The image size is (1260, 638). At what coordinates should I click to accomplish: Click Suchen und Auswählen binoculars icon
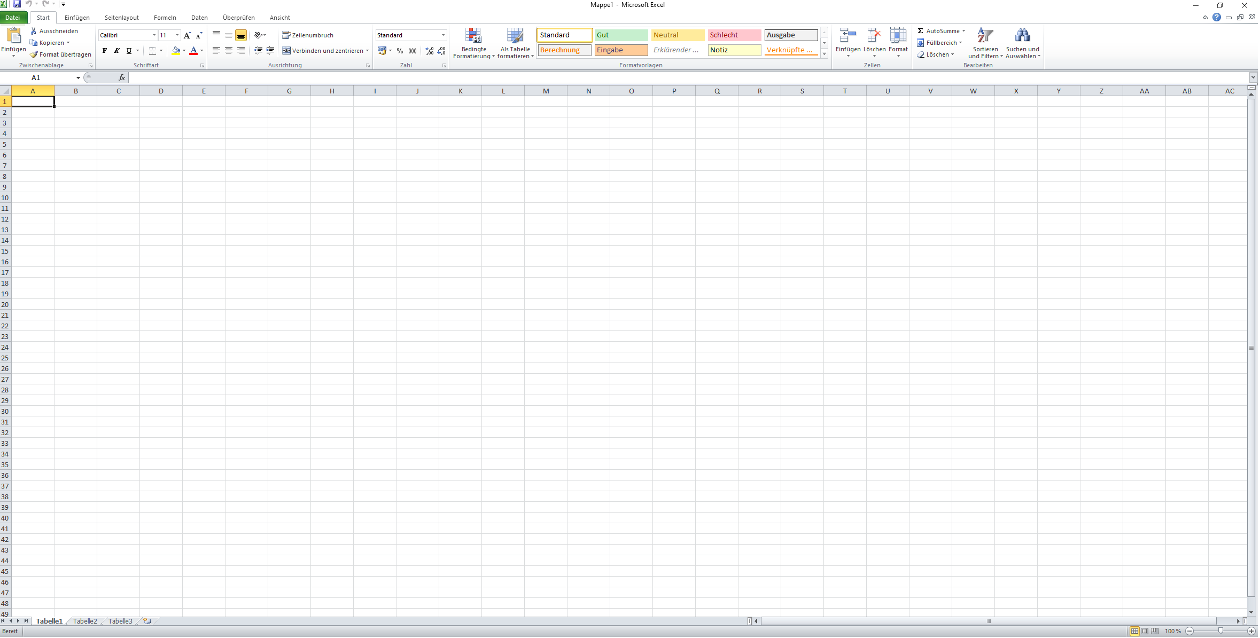1022,36
